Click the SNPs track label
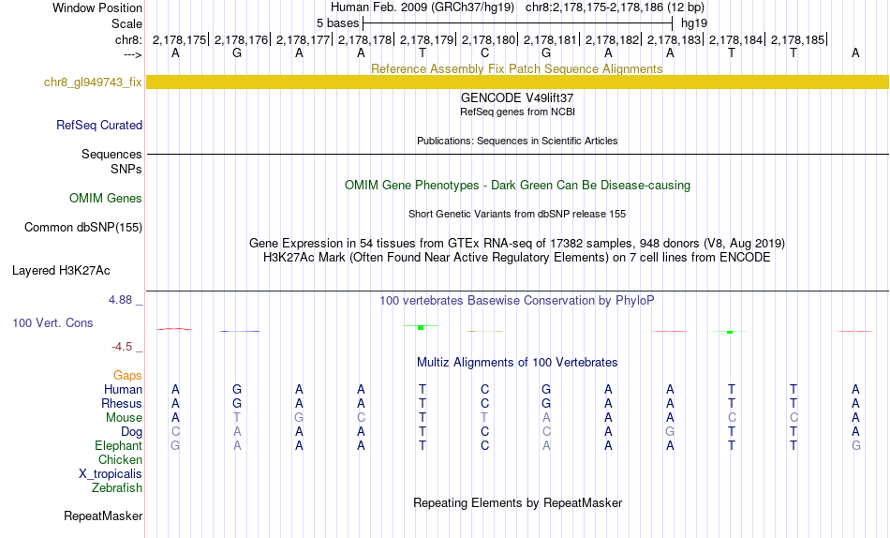The image size is (890, 538). (x=126, y=169)
